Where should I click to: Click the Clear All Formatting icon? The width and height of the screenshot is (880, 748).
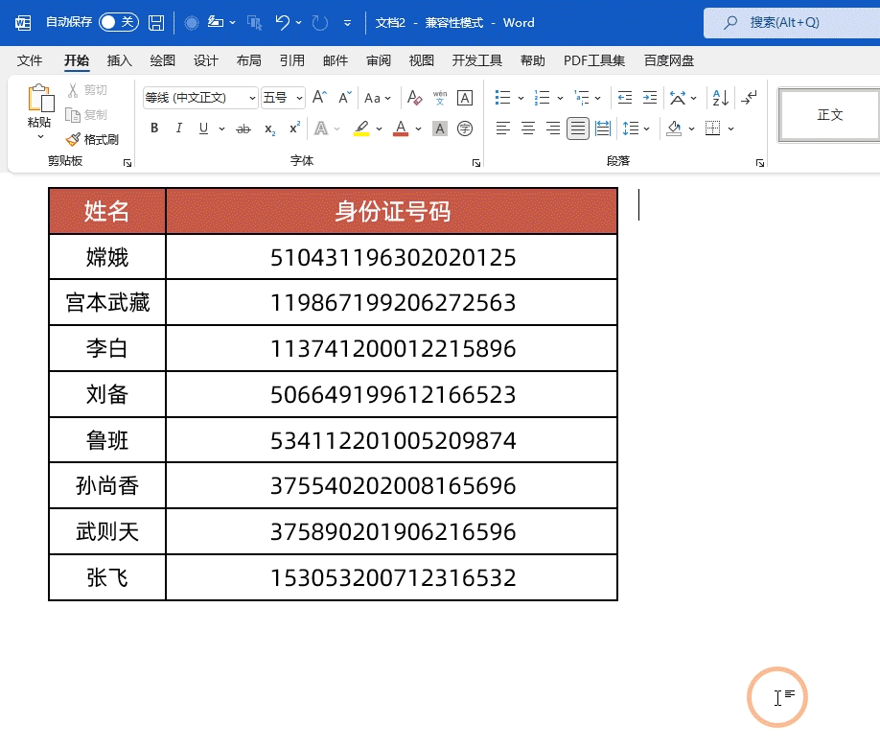pos(415,97)
